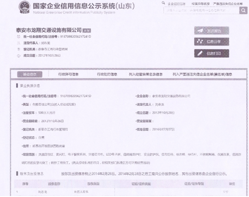The height and width of the screenshot is (197, 249).
Task: Click the national emblem logo in header
Action: [x=24, y=7]
